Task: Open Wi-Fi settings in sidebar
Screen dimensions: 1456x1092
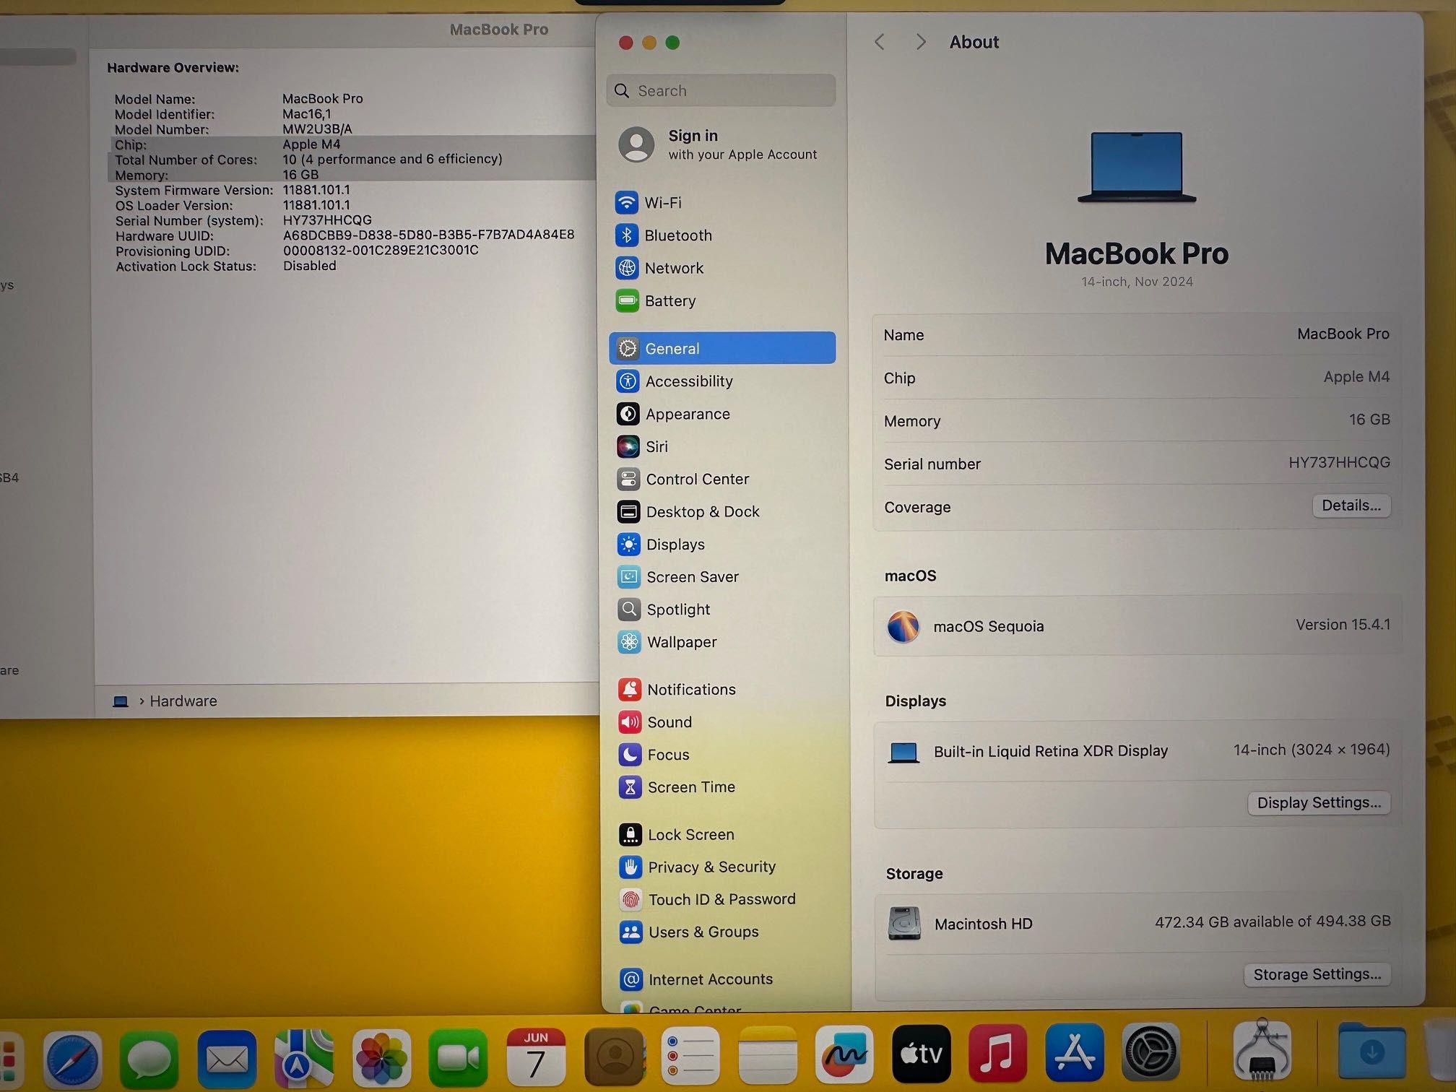Action: 721,202
